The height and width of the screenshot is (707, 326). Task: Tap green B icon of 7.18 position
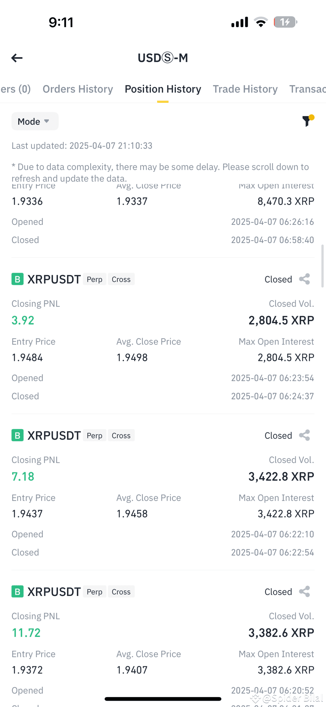click(x=17, y=435)
